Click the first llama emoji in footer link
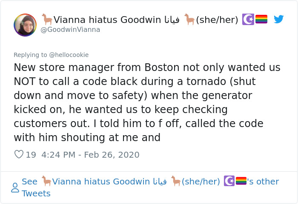The height and width of the screenshot is (204, 298). pos(46,181)
